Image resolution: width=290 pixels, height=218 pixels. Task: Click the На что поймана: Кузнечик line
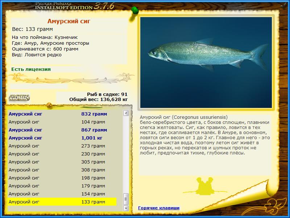(45, 37)
